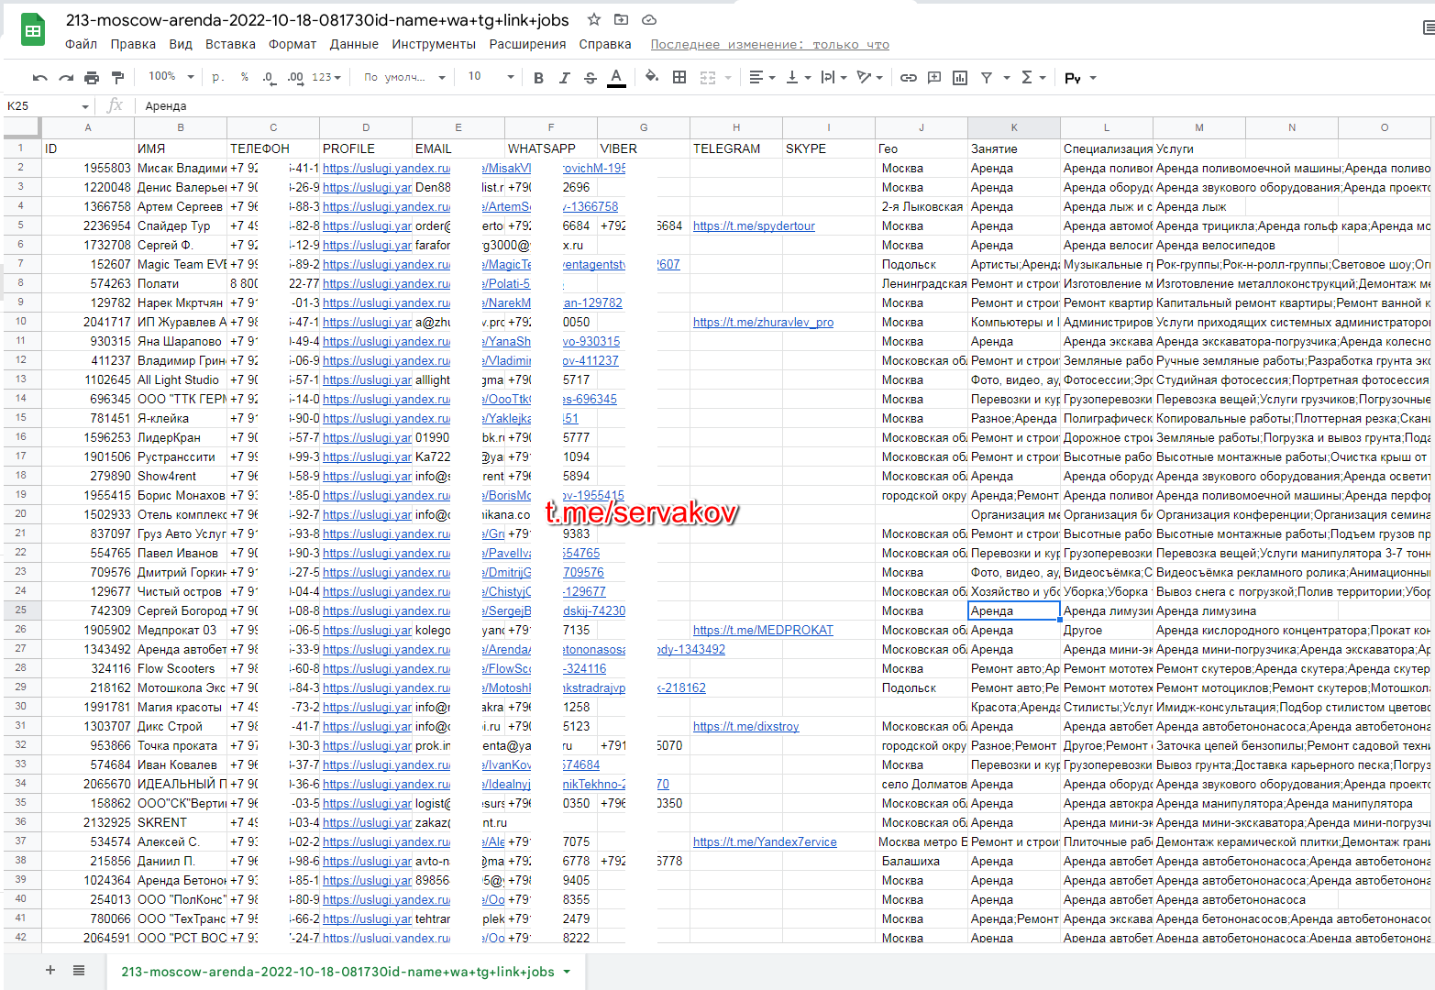
Task: Insert a link from the toolbar
Action: pos(908,77)
